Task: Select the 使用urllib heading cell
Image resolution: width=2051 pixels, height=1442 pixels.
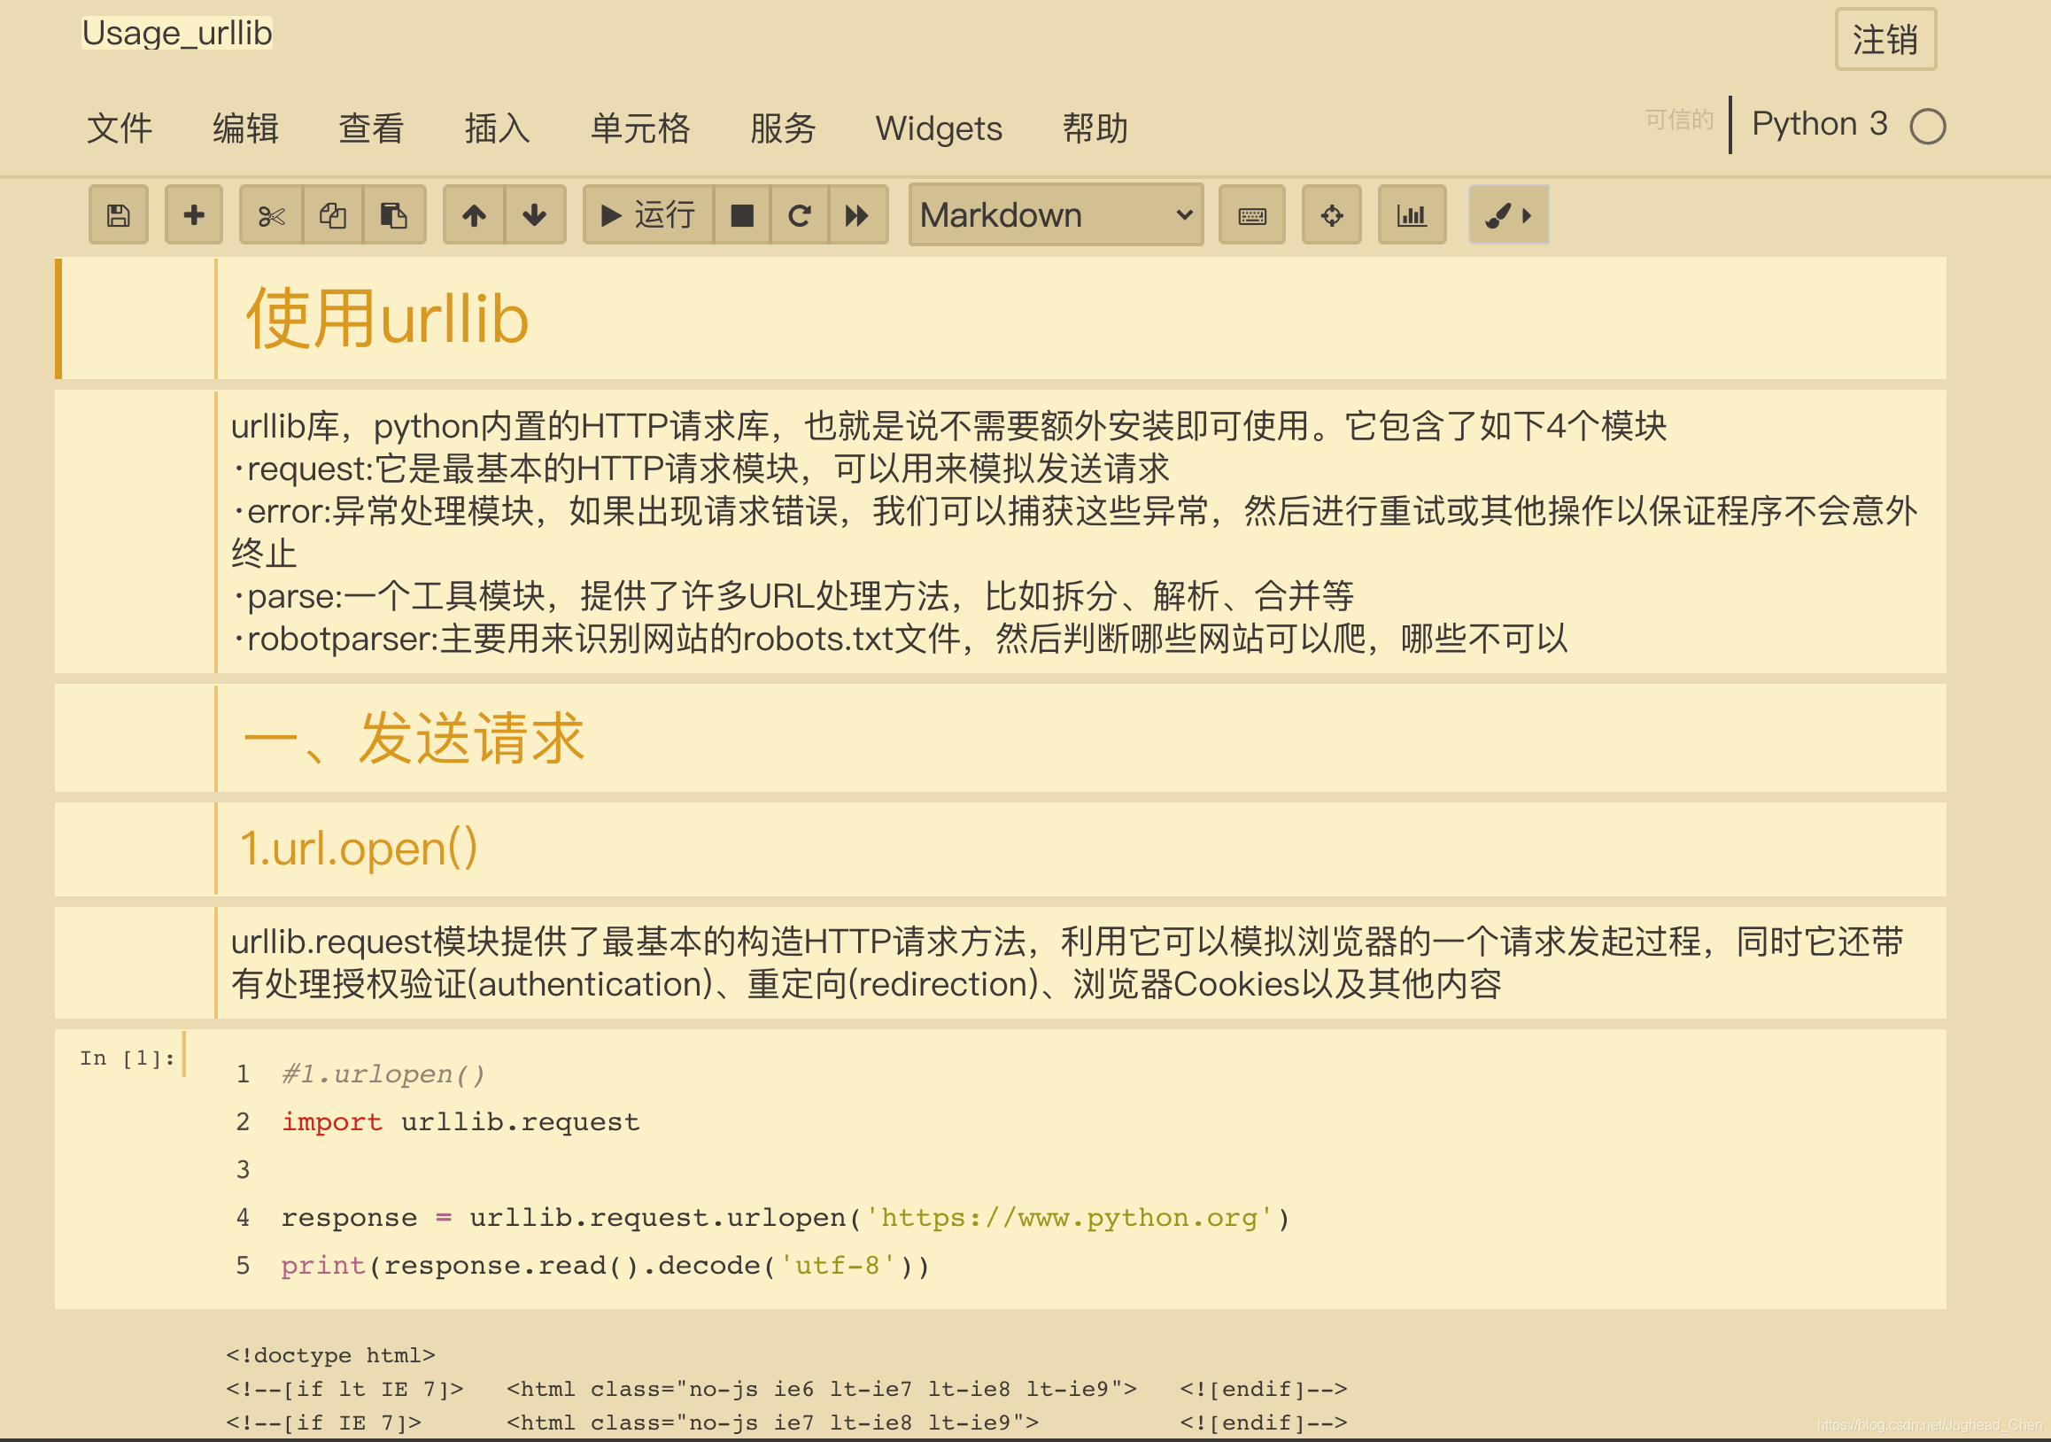Action: (x=1001, y=319)
